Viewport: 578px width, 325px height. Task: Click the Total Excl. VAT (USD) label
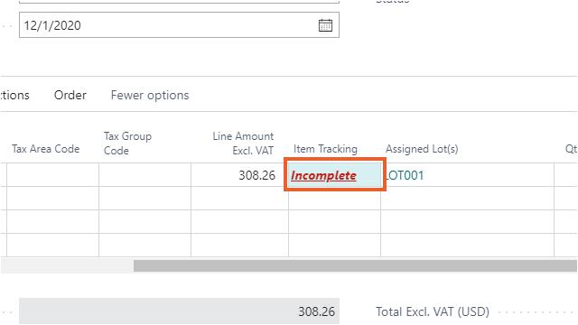tap(433, 311)
